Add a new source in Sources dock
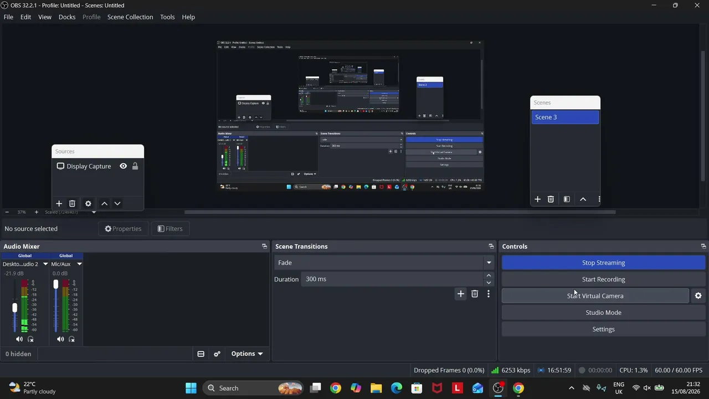 [x=59, y=203]
